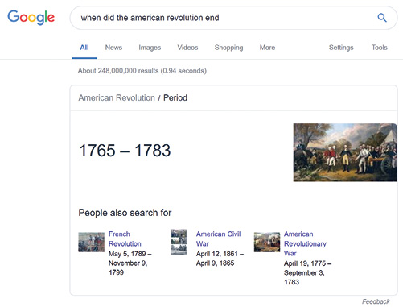Open the French Revolution link
403x307 pixels.
[125, 239]
